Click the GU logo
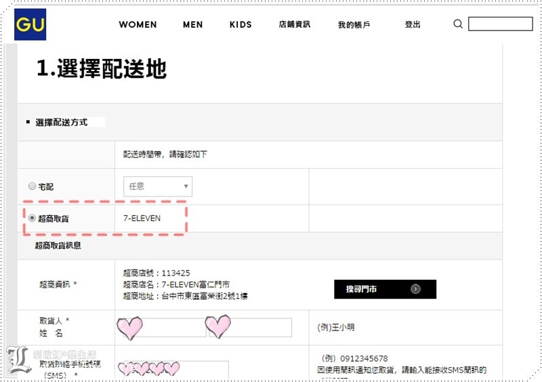The image size is (542, 382). [x=30, y=24]
